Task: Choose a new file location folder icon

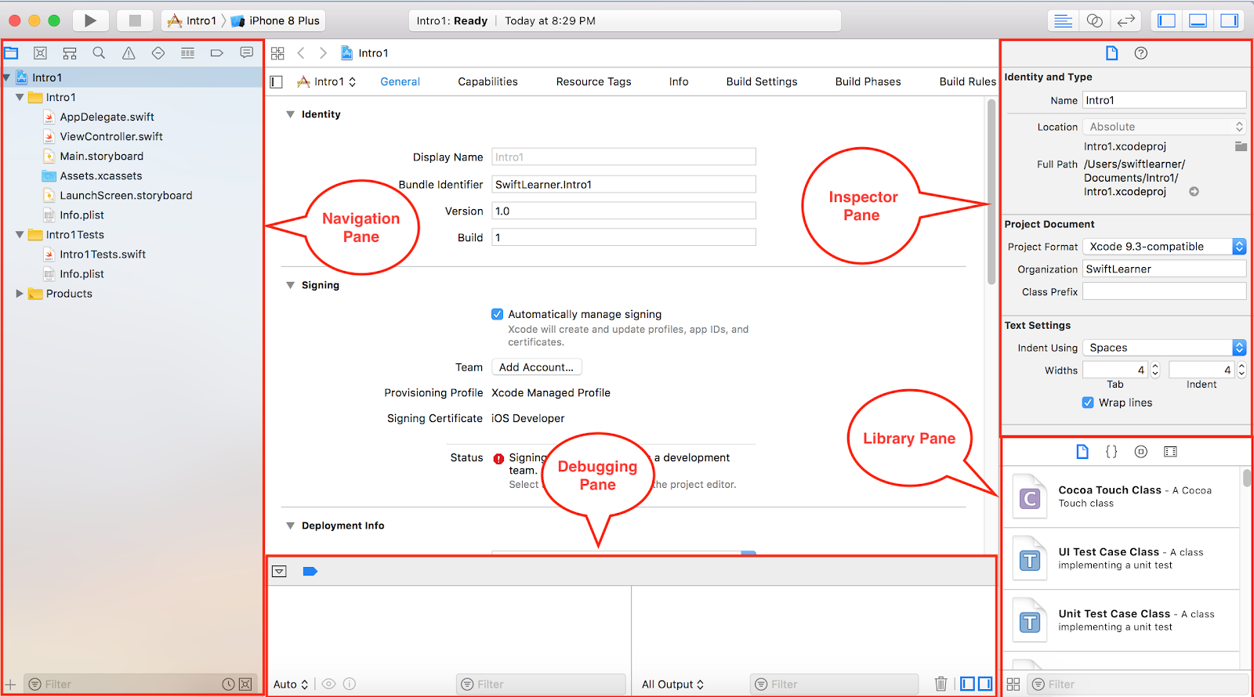Action: (x=1241, y=146)
